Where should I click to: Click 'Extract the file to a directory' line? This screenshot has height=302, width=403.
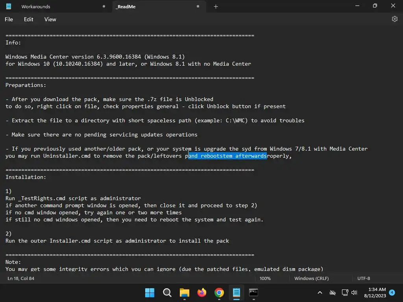(155, 121)
